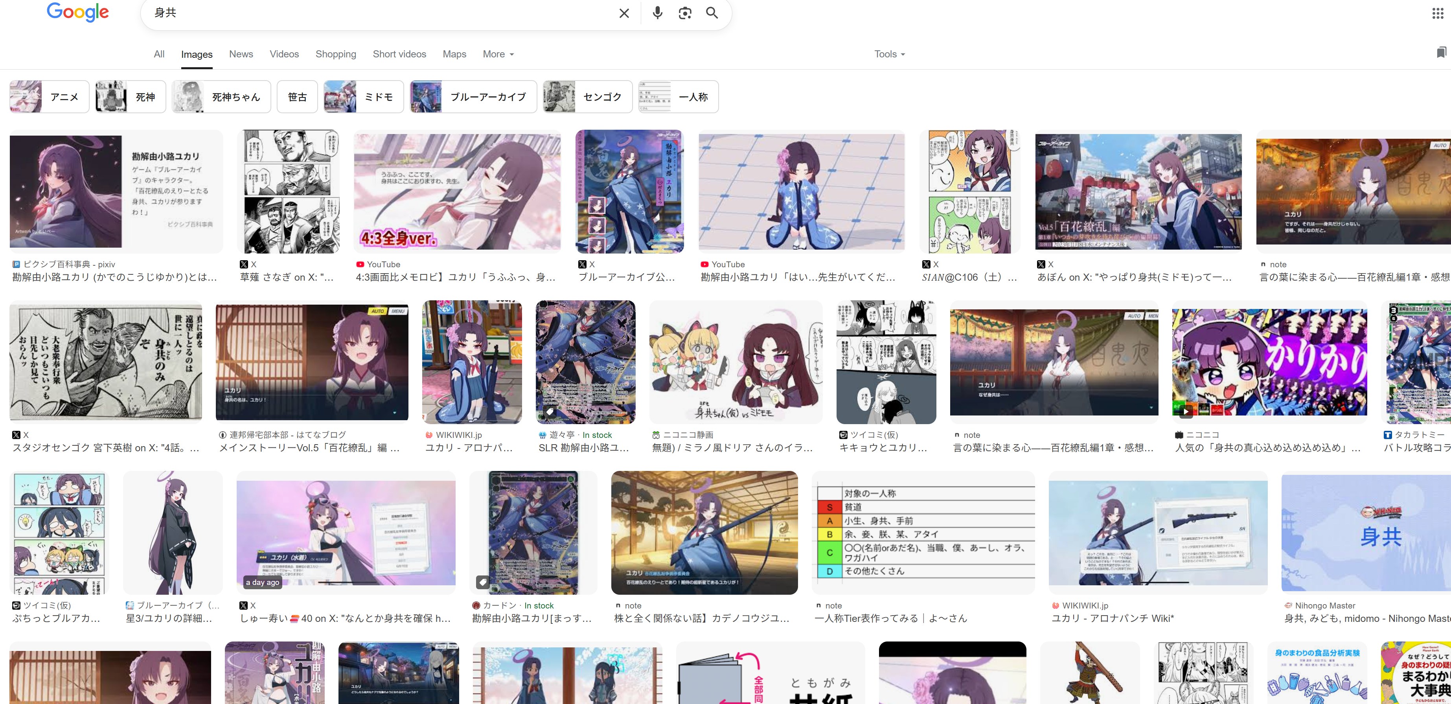Open link スタジオセンゴク 宮下英樹 on X
Screen dimensions: 1451x704
coord(106,448)
